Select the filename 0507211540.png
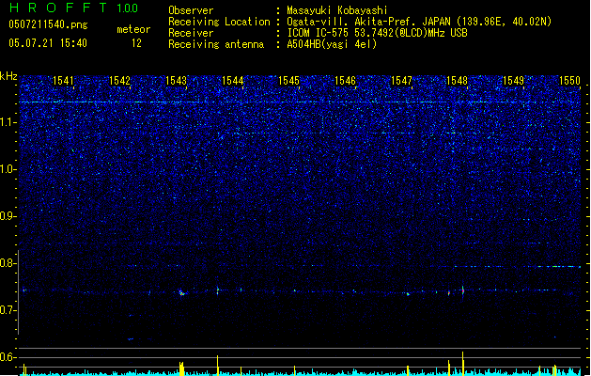 tap(48, 24)
